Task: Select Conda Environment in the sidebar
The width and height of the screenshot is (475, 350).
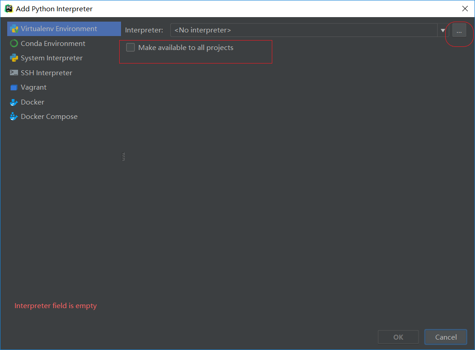Action: coord(64,44)
